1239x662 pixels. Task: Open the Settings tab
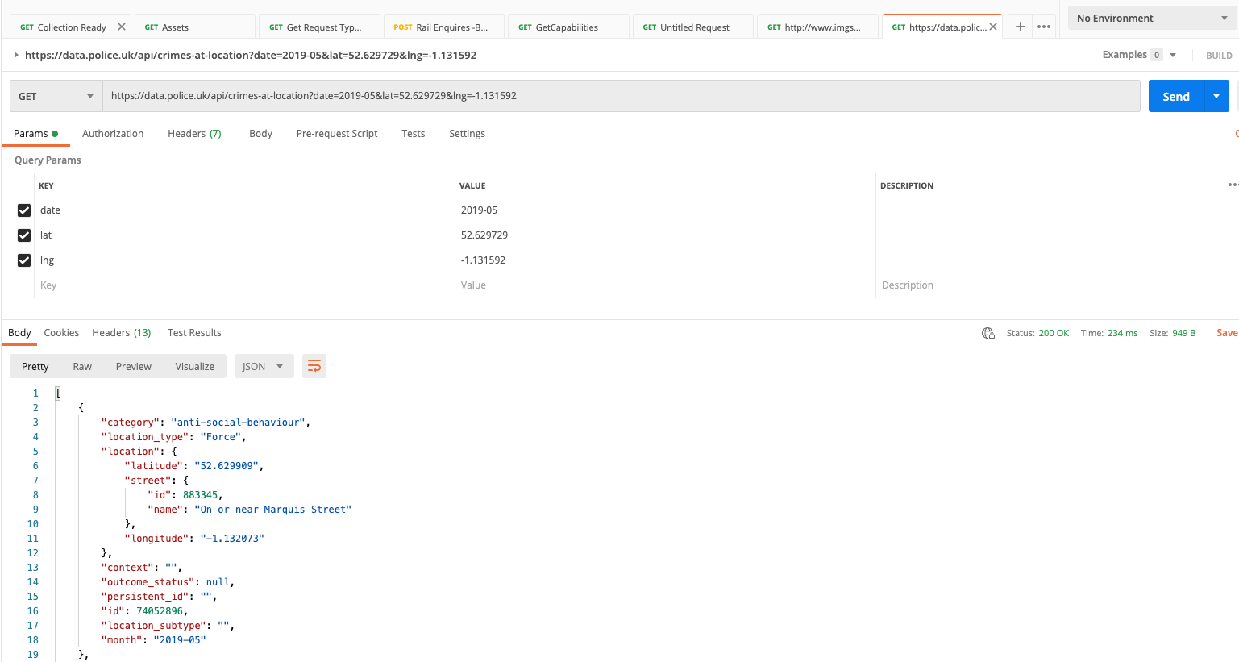pyautogui.click(x=467, y=134)
